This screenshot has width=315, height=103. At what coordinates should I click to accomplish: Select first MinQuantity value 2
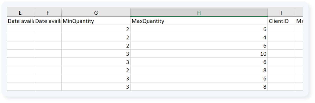(96, 29)
